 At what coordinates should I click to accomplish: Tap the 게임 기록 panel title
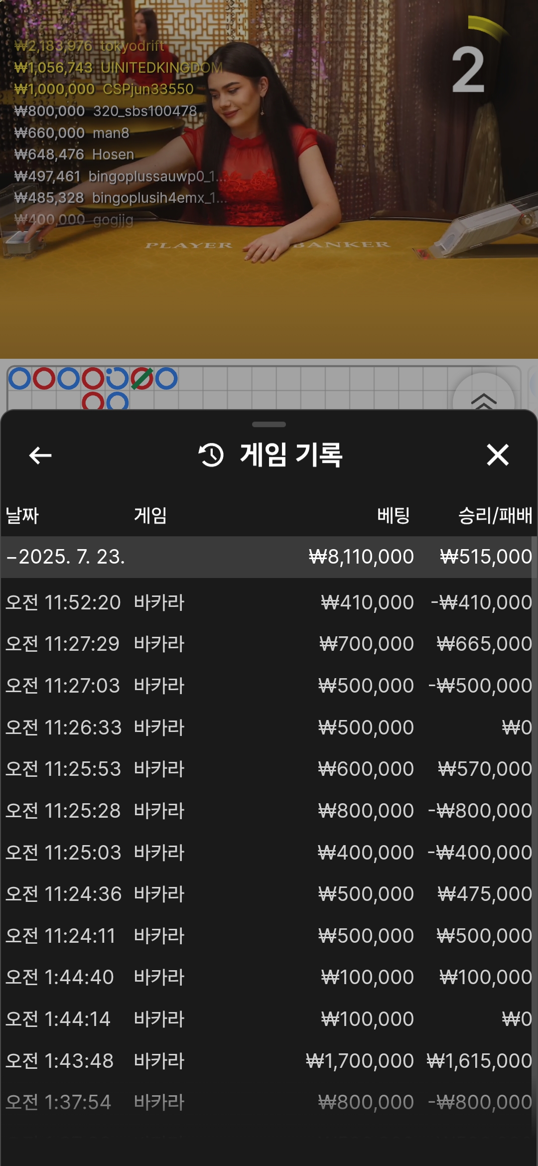tap(291, 455)
